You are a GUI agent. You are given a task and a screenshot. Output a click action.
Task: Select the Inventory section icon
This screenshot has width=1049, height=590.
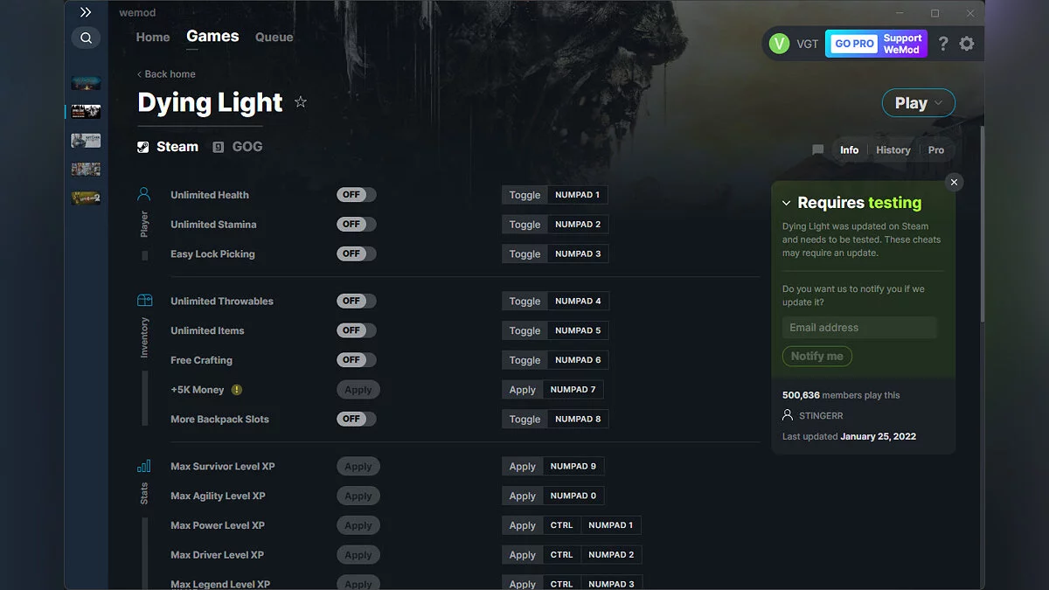[x=142, y=300]
